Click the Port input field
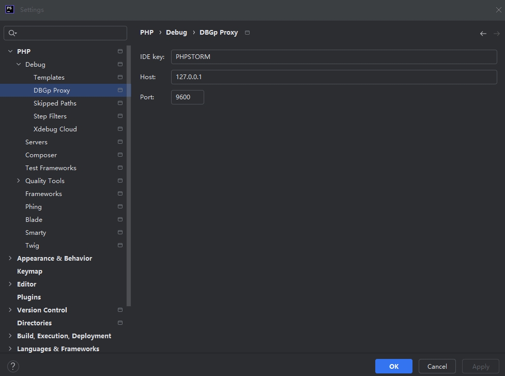505x376 pixels. coord(188,97)
